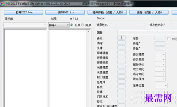Click the player list scroll-up arrow

tap(88, 32)
